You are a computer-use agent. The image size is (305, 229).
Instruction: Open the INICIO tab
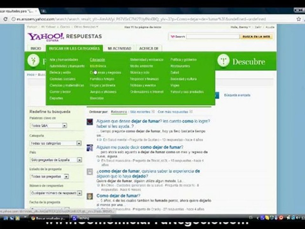point(36,48)
